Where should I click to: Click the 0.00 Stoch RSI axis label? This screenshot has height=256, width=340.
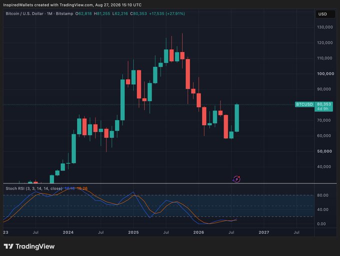click(321, 224)
